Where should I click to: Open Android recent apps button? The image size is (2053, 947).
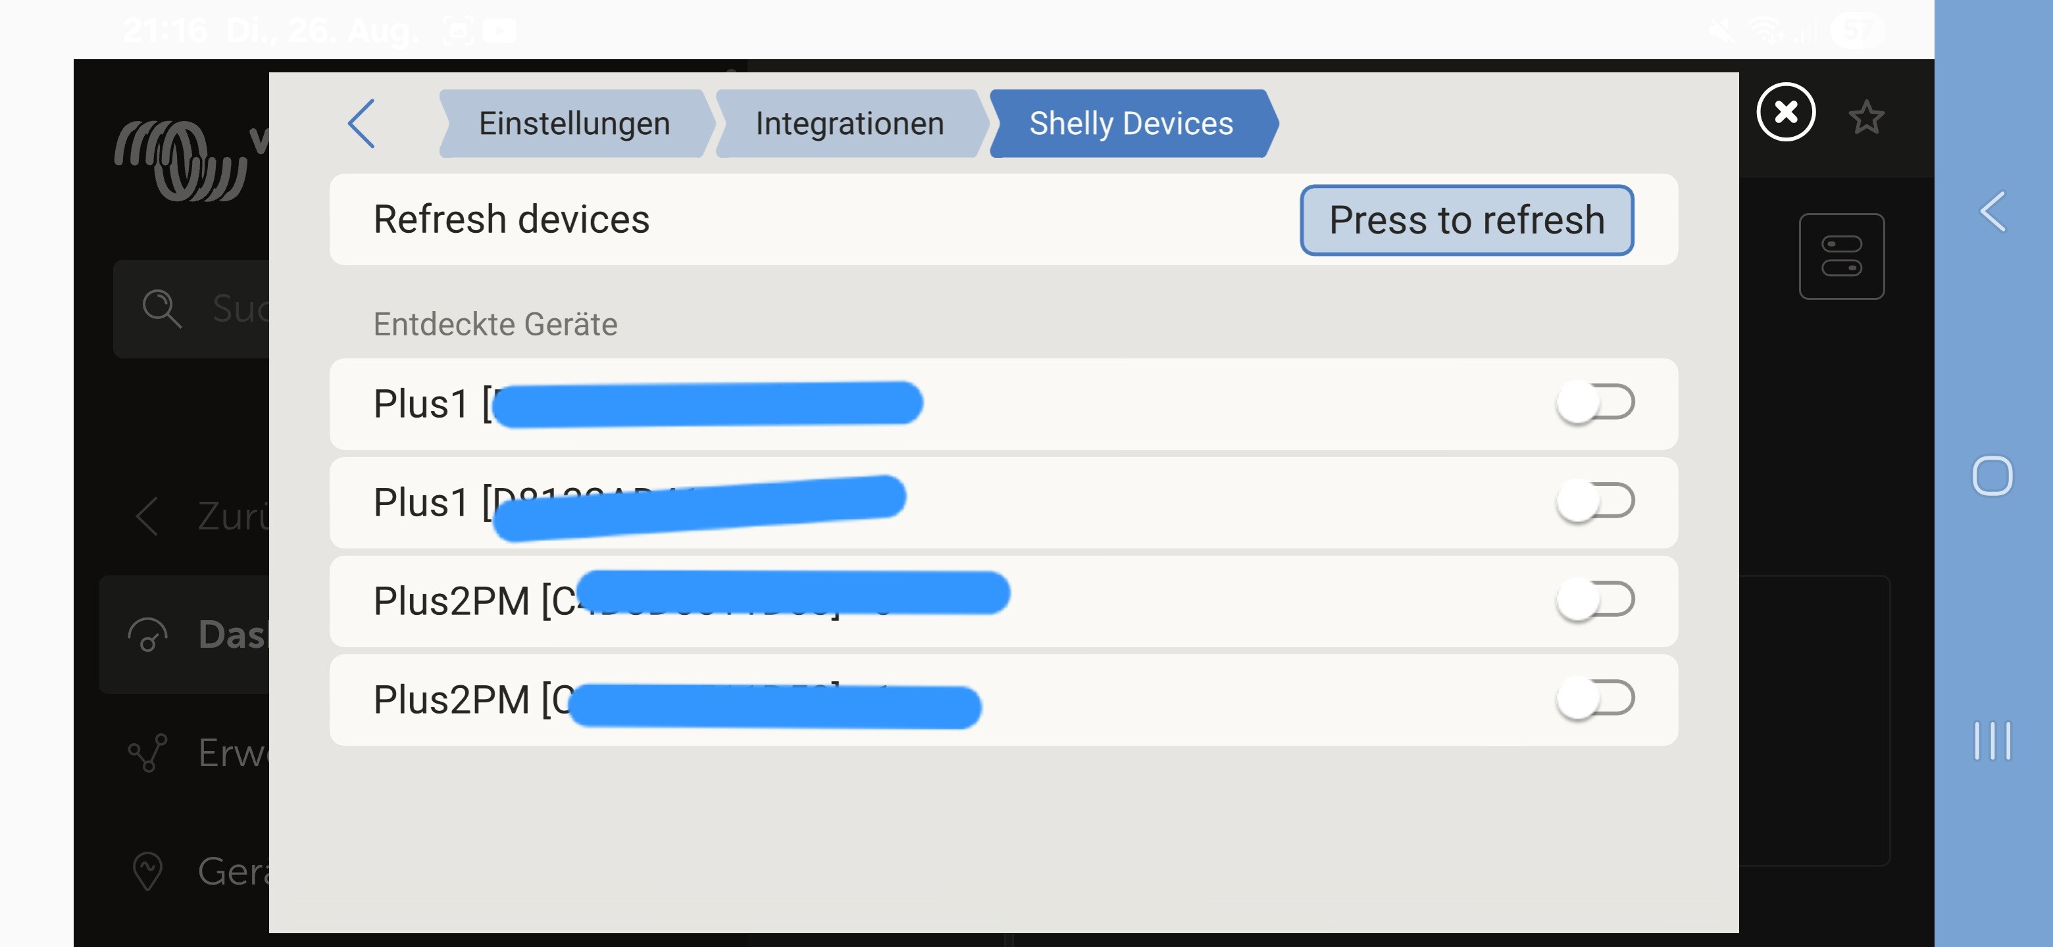coord(1992,741)
